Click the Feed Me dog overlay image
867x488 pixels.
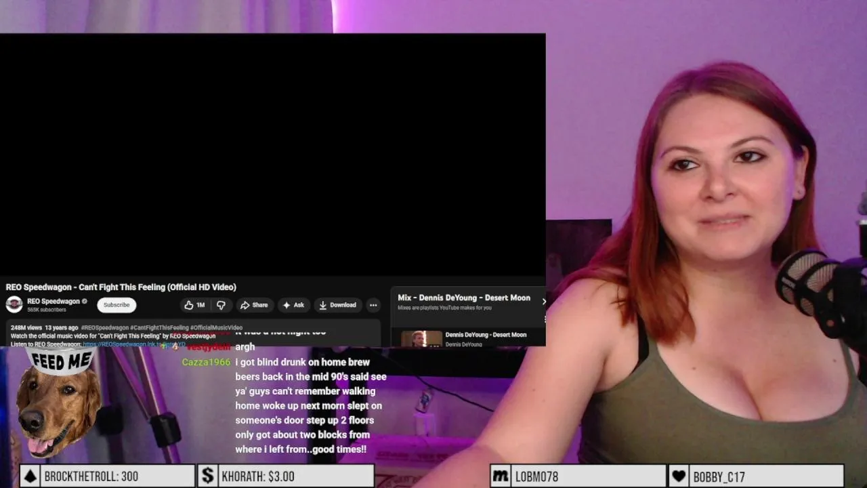pyautogui.click(x=59, y=404)
